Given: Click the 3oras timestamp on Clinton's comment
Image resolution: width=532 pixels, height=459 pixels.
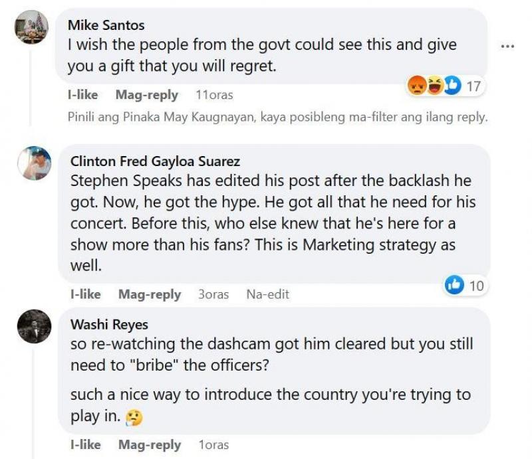Looking at the screenshot, I should [213, 294].
